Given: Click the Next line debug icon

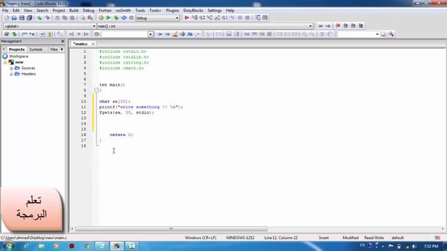Looking at the screenshot, I should click(x=202, y=18).
